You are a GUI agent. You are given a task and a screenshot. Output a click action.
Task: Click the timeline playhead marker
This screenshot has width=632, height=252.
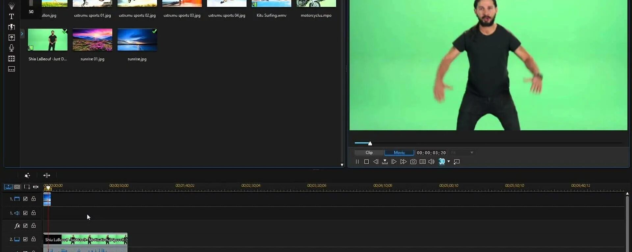(48, 188)
